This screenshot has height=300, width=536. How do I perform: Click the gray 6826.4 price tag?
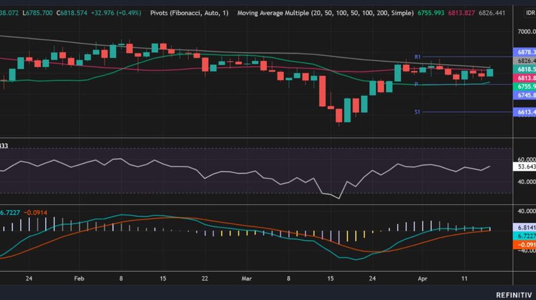[x=525, y=61]
